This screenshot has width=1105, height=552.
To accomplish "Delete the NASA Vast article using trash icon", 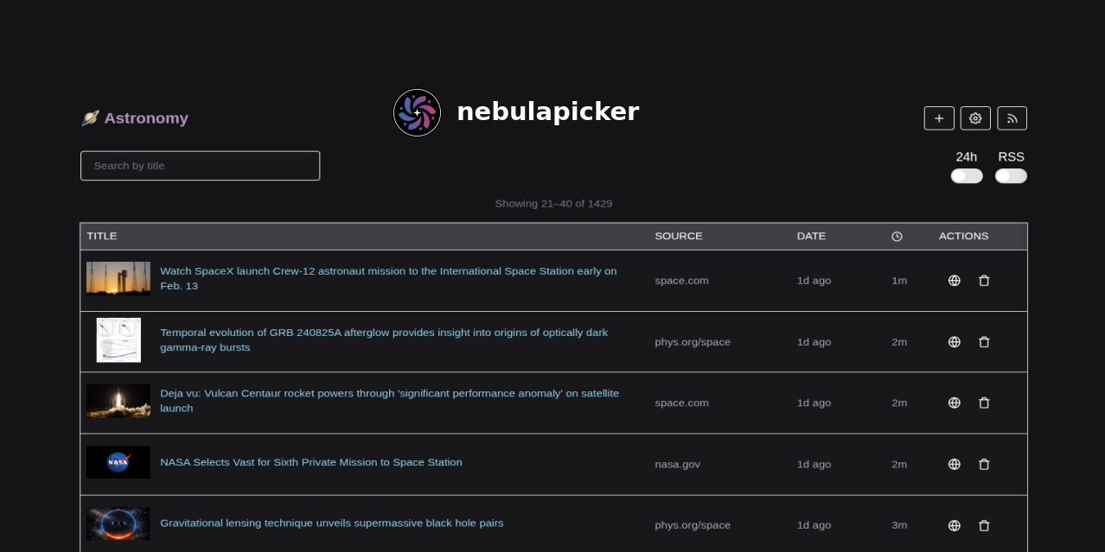I will (984, 464).
